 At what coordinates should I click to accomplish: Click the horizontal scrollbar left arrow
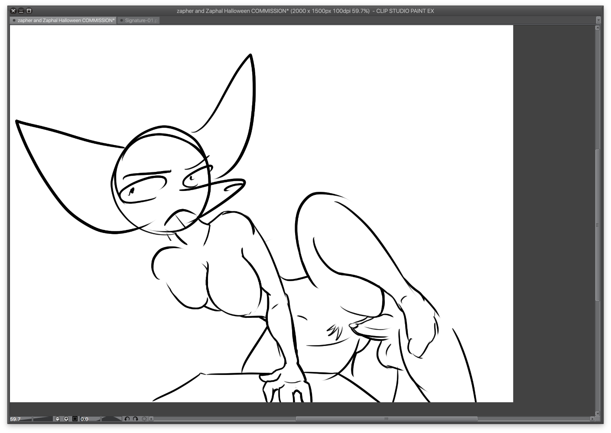pyautogui.click(x=151, y=419)
